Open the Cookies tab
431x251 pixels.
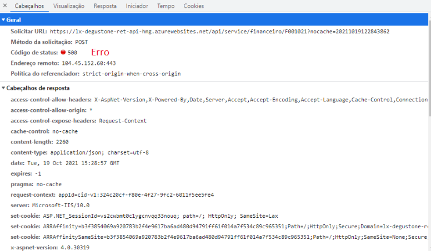(x=194, y=6)
